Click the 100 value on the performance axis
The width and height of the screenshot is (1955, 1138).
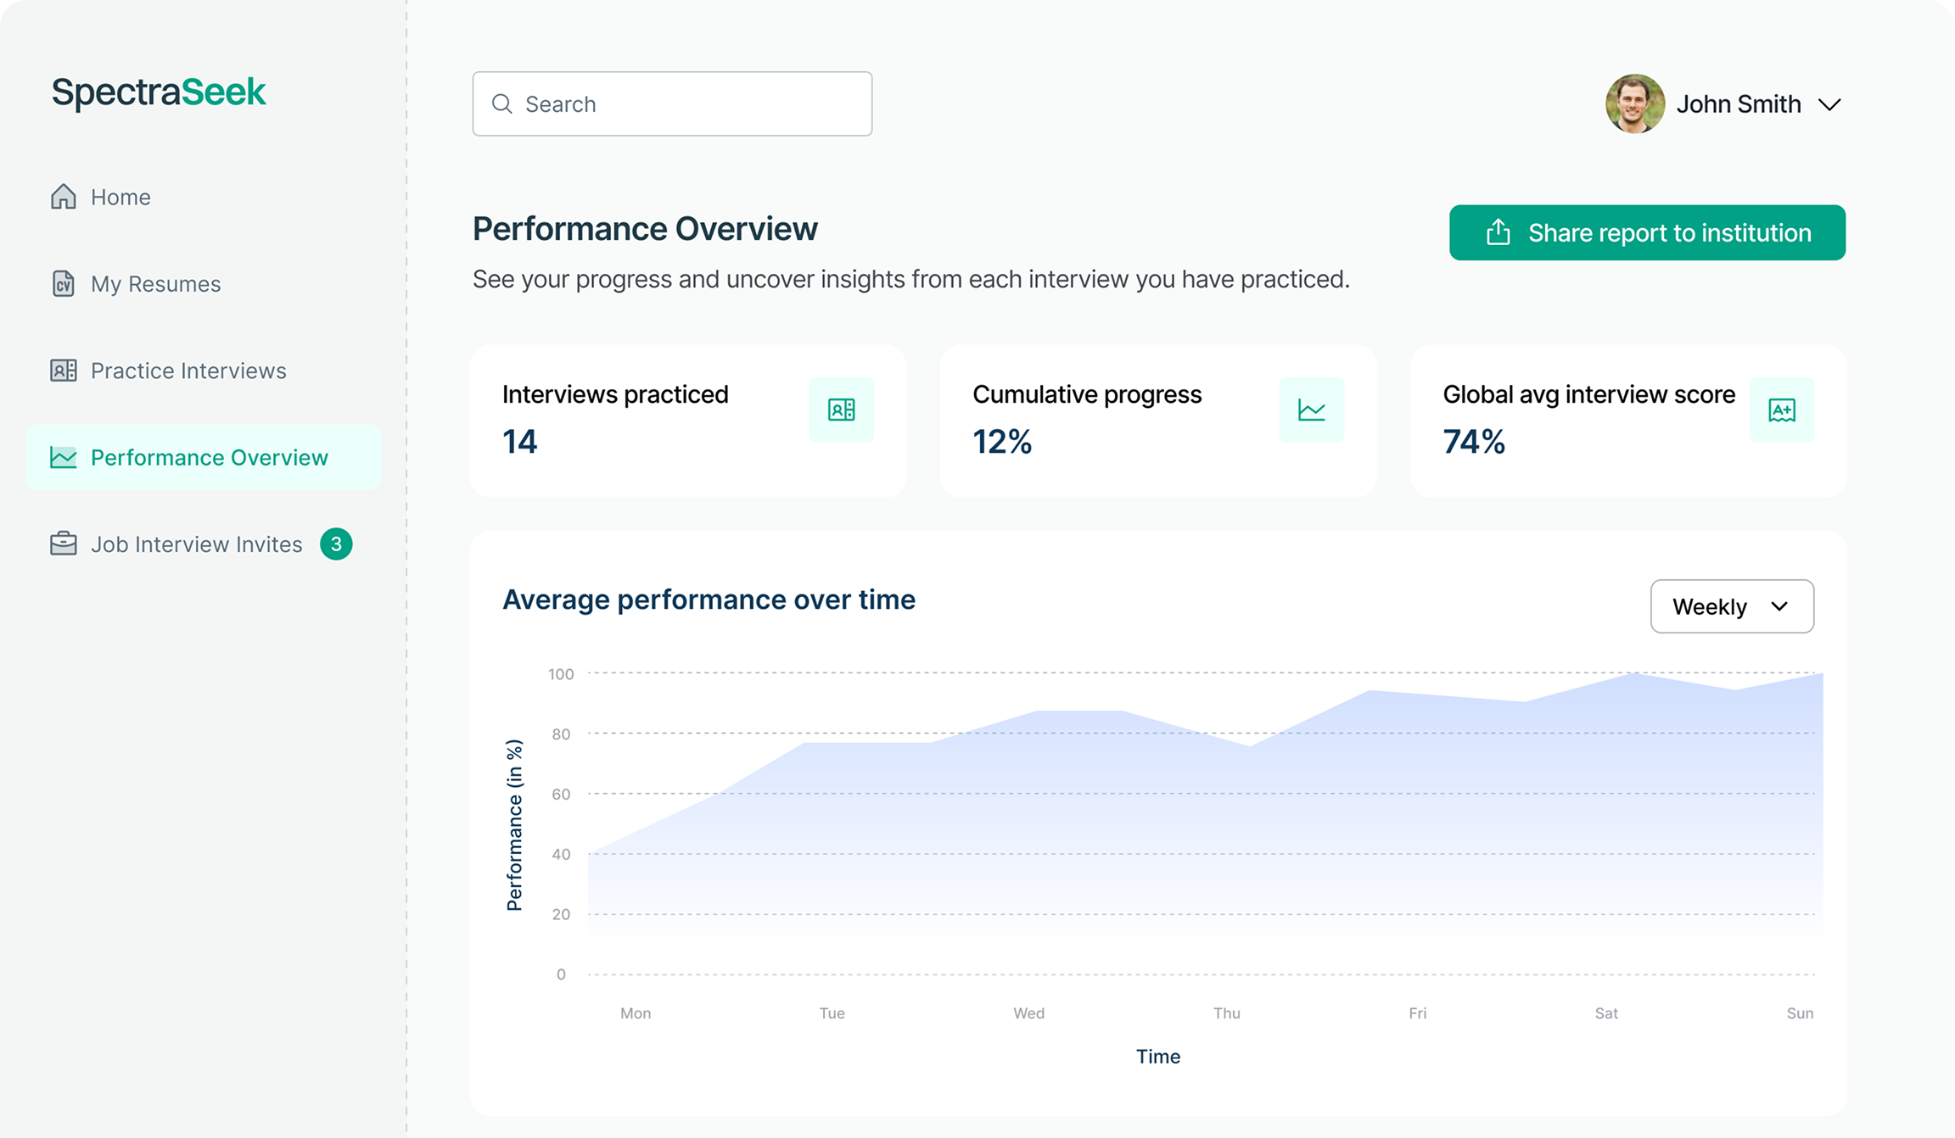pos(561,674)
